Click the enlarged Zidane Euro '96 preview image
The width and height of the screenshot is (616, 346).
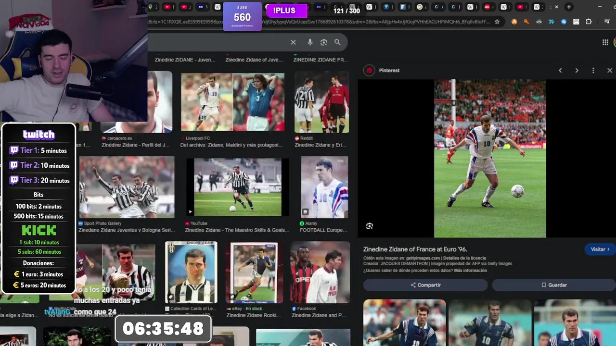click(490, 159)
